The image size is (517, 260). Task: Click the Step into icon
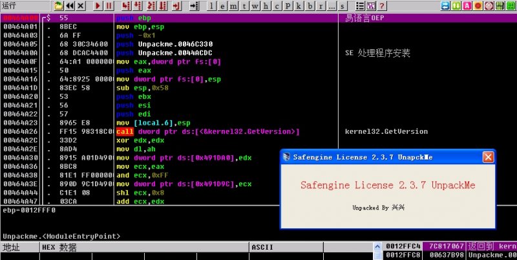(125, 6)
